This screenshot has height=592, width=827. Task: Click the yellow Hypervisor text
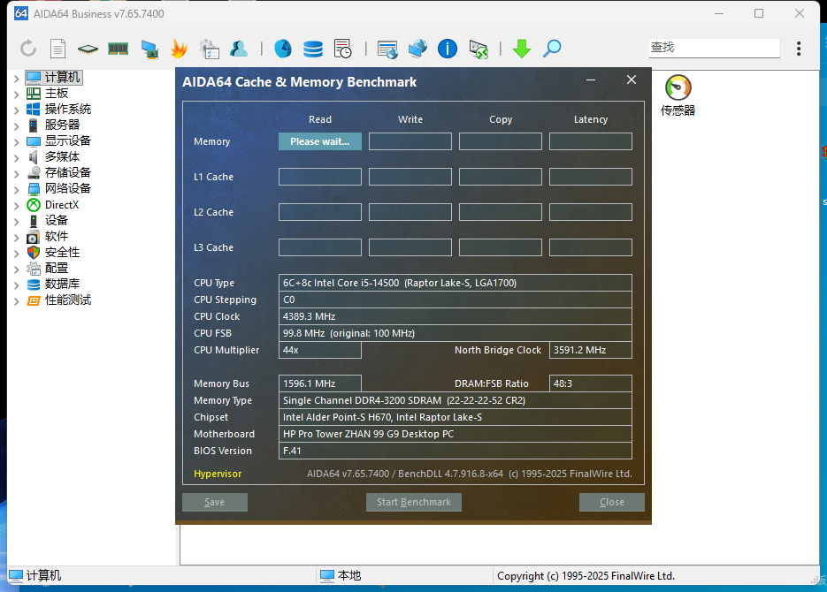218,474
